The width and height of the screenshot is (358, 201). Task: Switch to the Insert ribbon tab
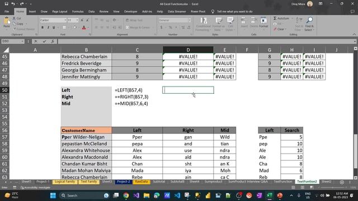(32, 11)
